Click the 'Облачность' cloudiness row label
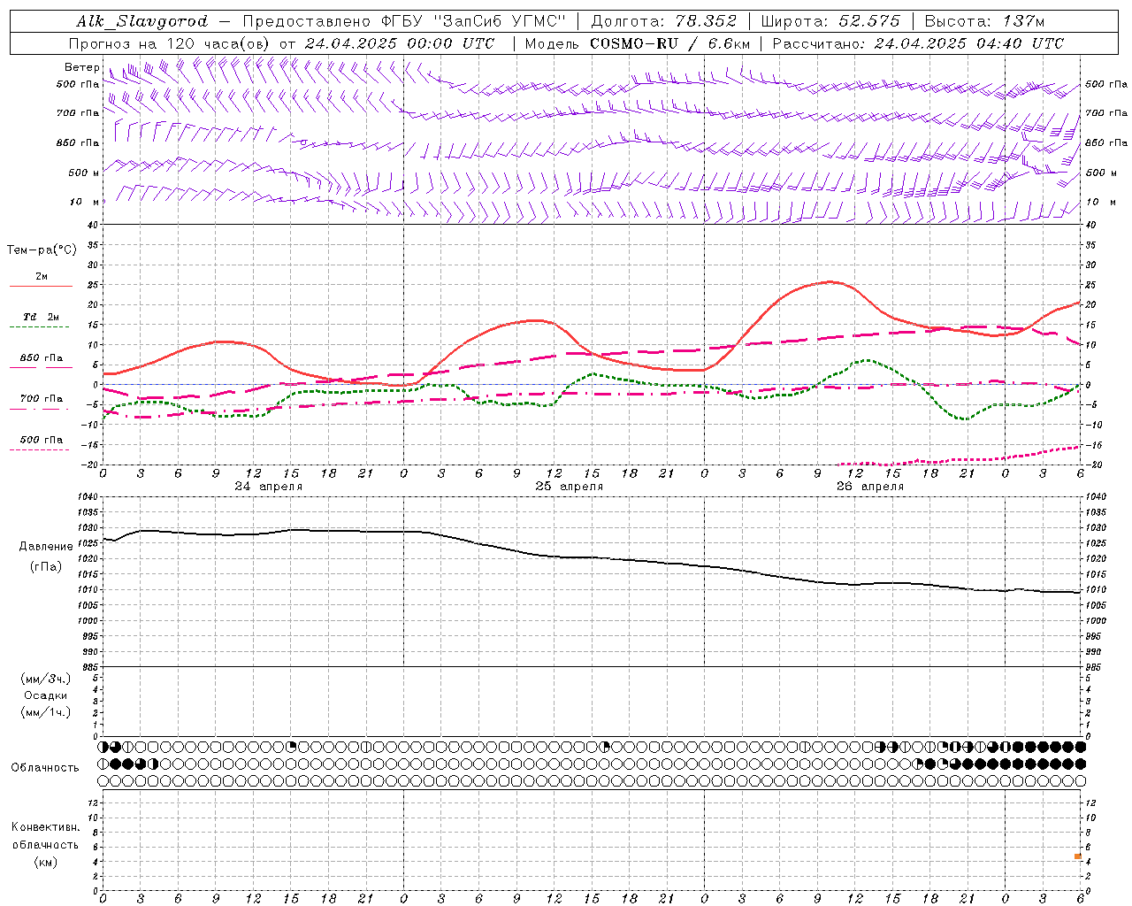Viewport: 1132px width, 906px height. (45, 768)
